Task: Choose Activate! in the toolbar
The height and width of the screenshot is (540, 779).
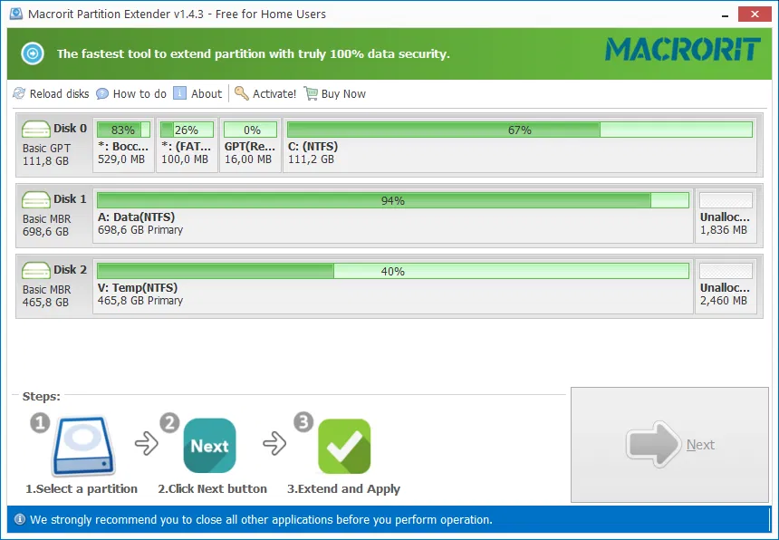Action: point(265,94)
